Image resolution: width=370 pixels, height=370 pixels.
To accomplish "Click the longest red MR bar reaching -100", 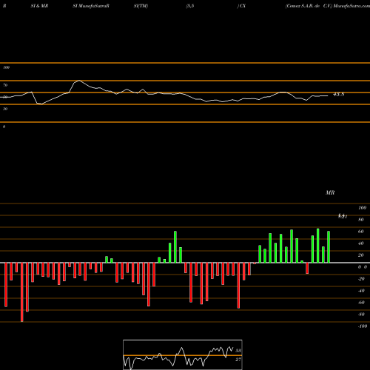I will point(22,292).
